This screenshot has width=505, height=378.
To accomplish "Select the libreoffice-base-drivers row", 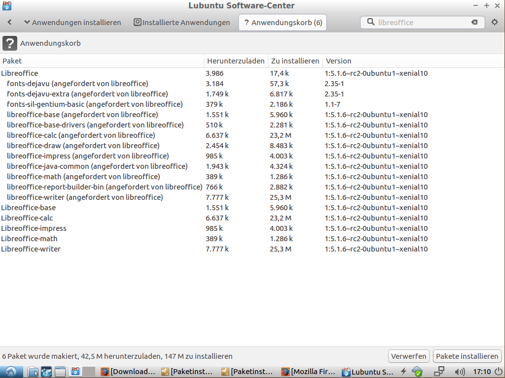I will coord(252,125).
